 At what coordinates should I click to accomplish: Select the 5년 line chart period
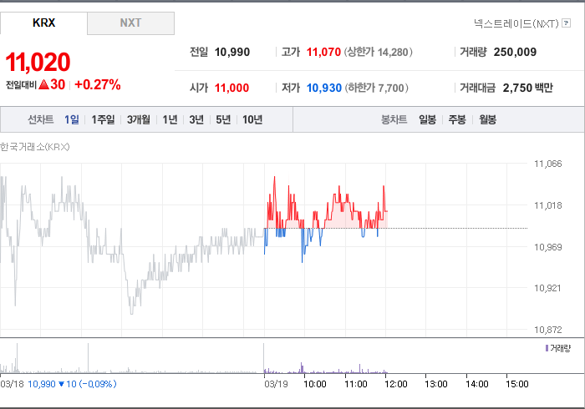pos(223,119)
